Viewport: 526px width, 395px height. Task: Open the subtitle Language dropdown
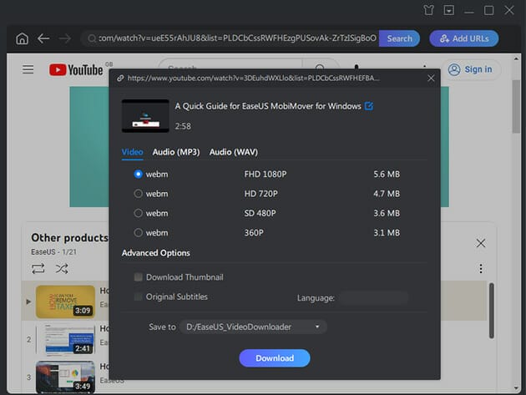373,297
